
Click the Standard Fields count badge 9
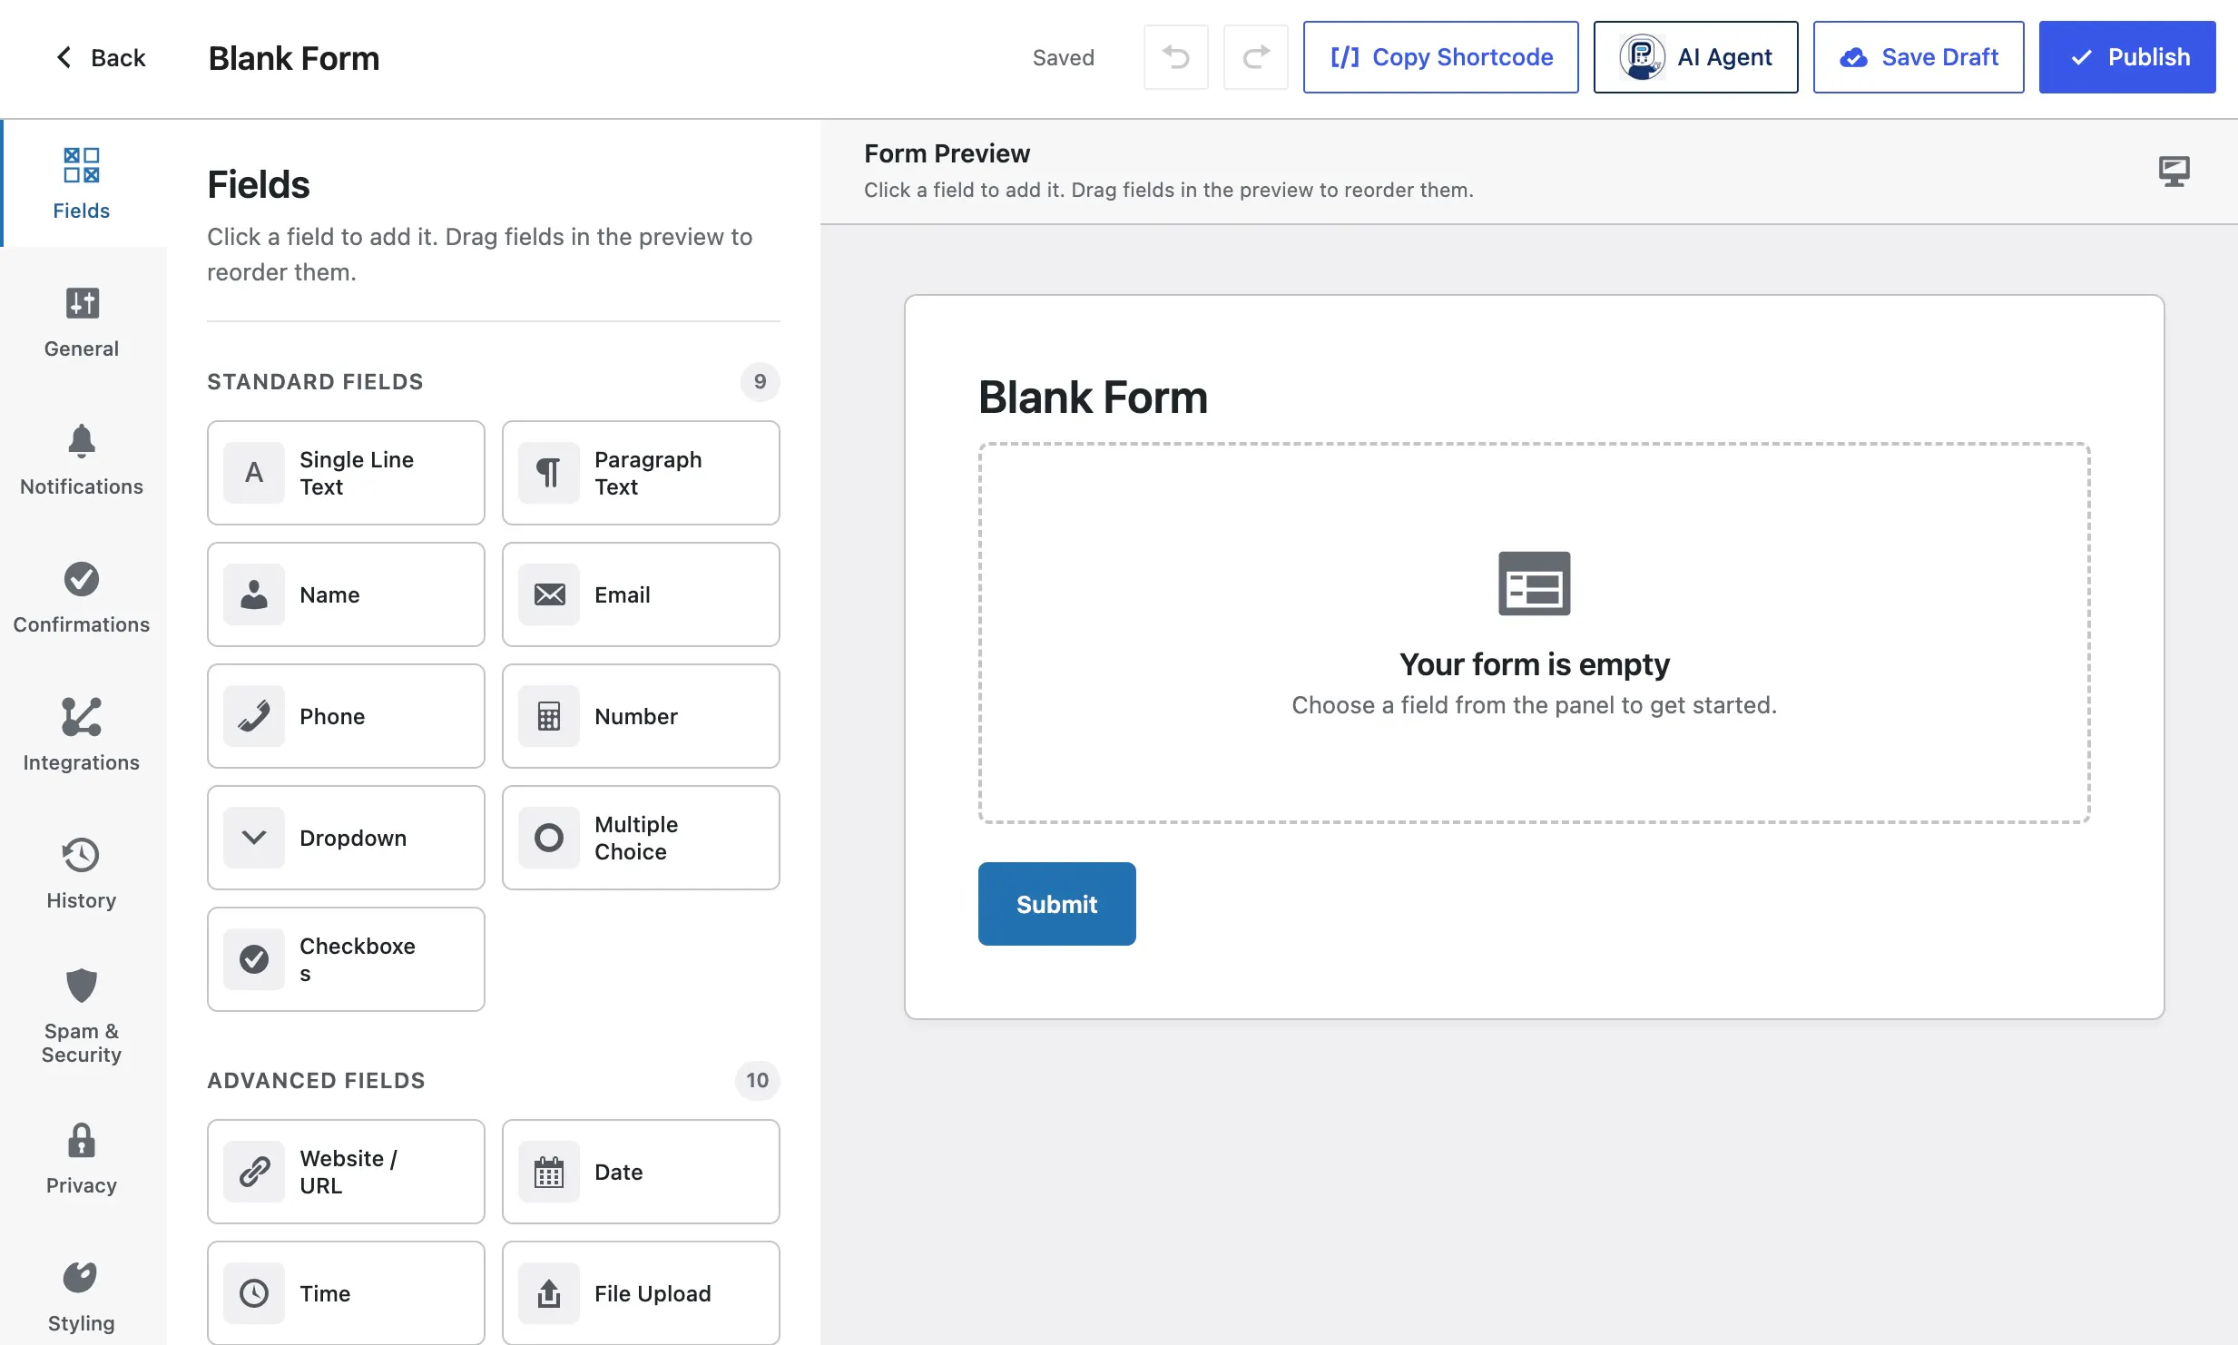pyautogui.click(x=760, y=381)
